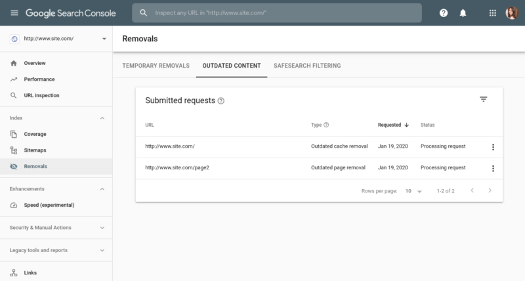Switch to Temporary Removals tab
This screenshot has height=281, width=525.
coord(156,66)
